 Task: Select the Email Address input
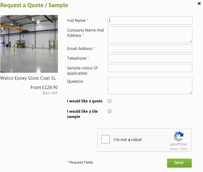coord(150,49)
